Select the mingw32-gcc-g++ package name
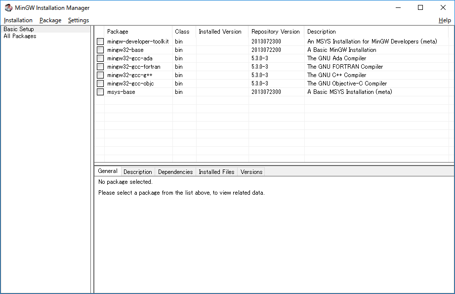 pos(130,75)
